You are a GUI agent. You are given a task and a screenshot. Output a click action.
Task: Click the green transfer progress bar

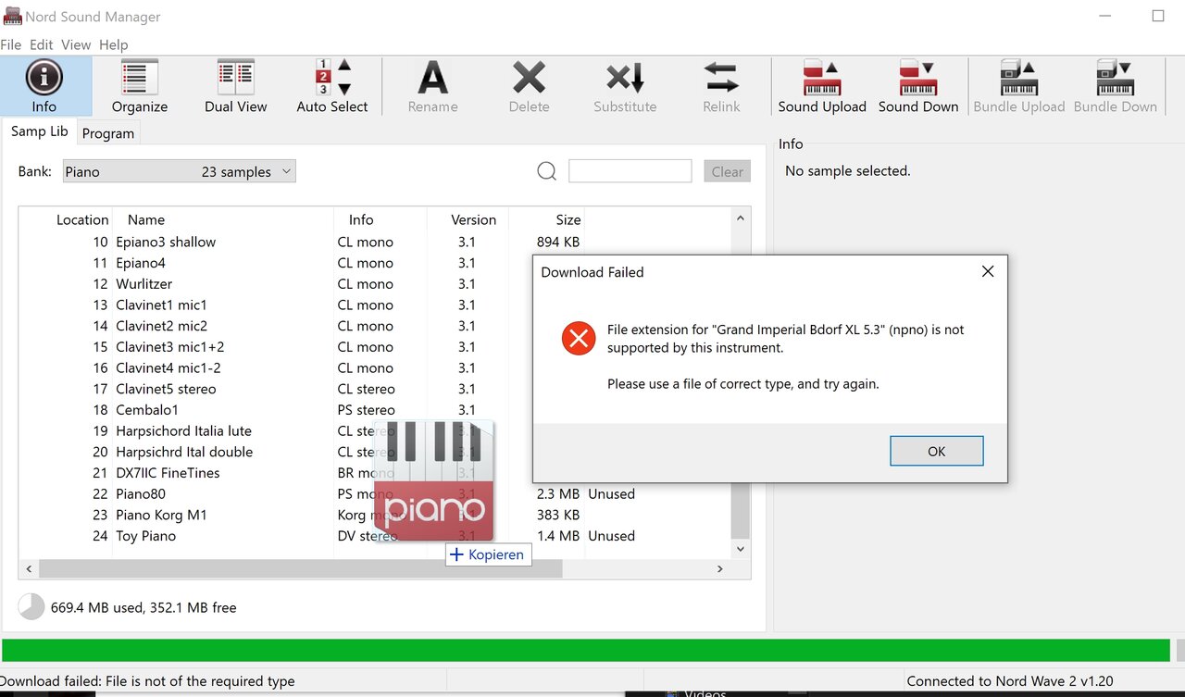[586, 650]
